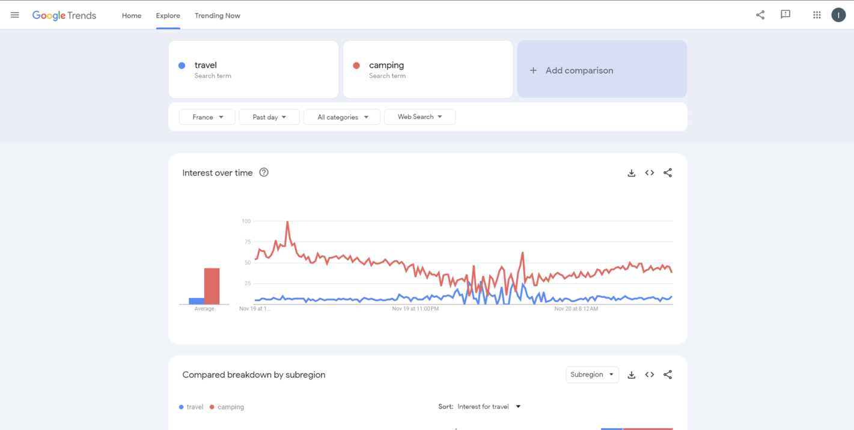The height and width of the screenshot is (430, 854).
Task: Open the Web Search type dropdown
Action: coord(419,117)
